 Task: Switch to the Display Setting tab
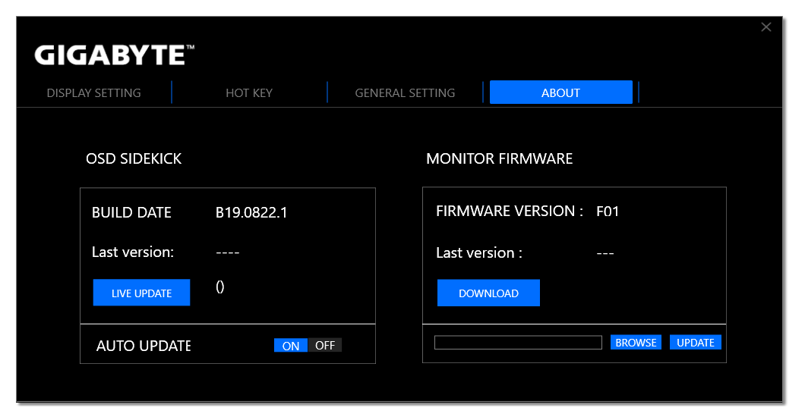click(x=94, y=92)
